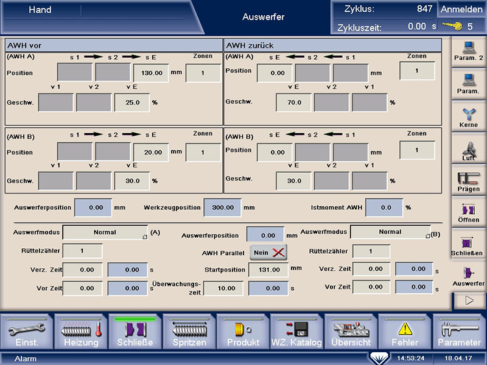Click the key access level icon
This screenshot has width=487, height=365.
point(452,26)
